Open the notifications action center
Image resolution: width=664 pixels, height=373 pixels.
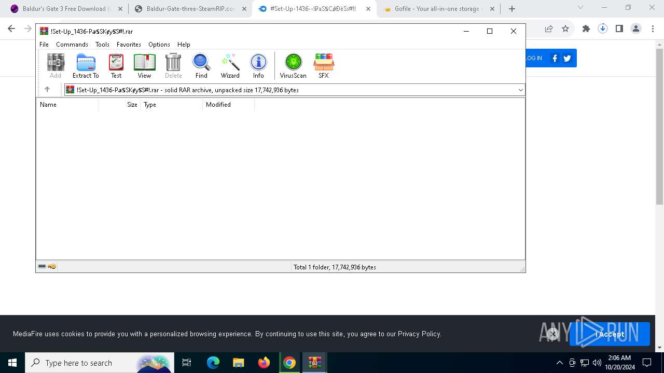tap(647, 363)
